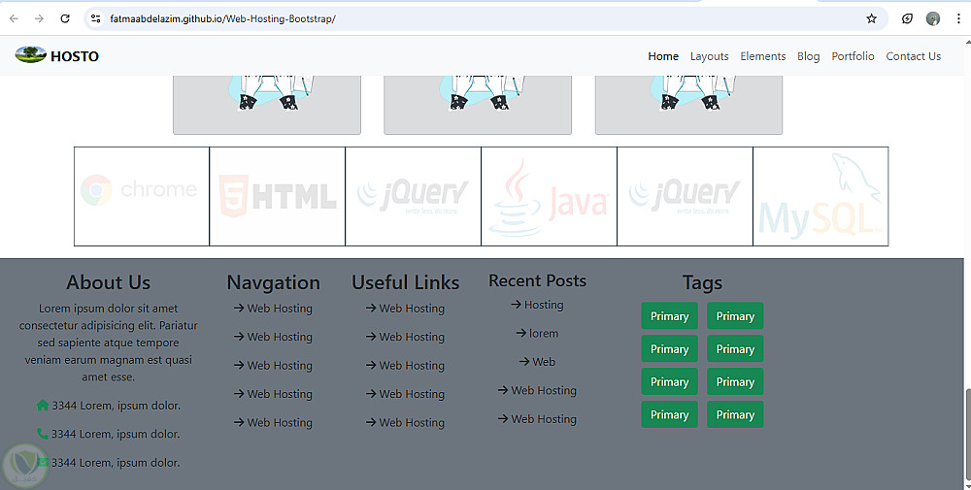Open the lorem link under Recent Posts
This screenshot has width=971, height=490.
pos(537,333)
